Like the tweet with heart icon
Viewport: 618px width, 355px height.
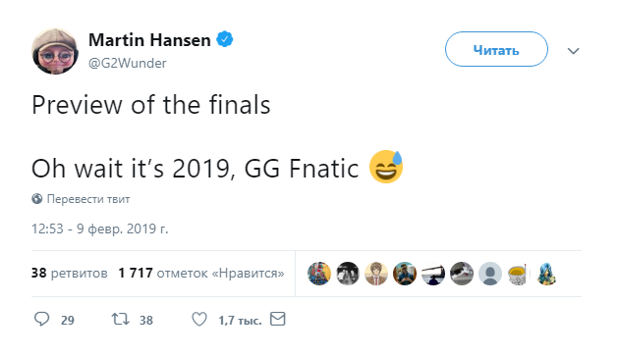tap(199, 319)
